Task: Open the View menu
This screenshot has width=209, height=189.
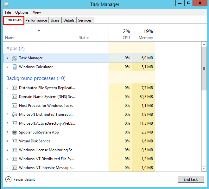Action: tap(37, 12)
